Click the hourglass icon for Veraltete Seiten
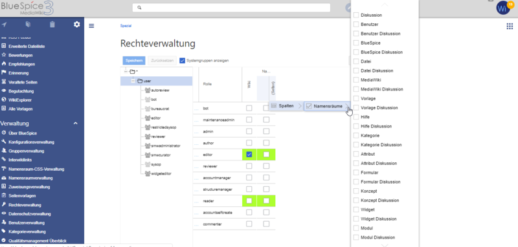This screenshot has height=247, width=518. click(4, 81)
